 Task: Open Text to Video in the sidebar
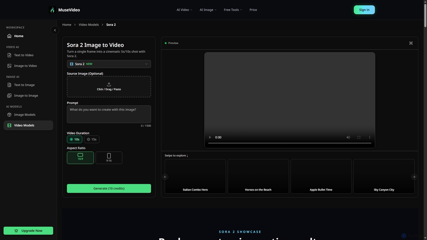click(28, 55)
